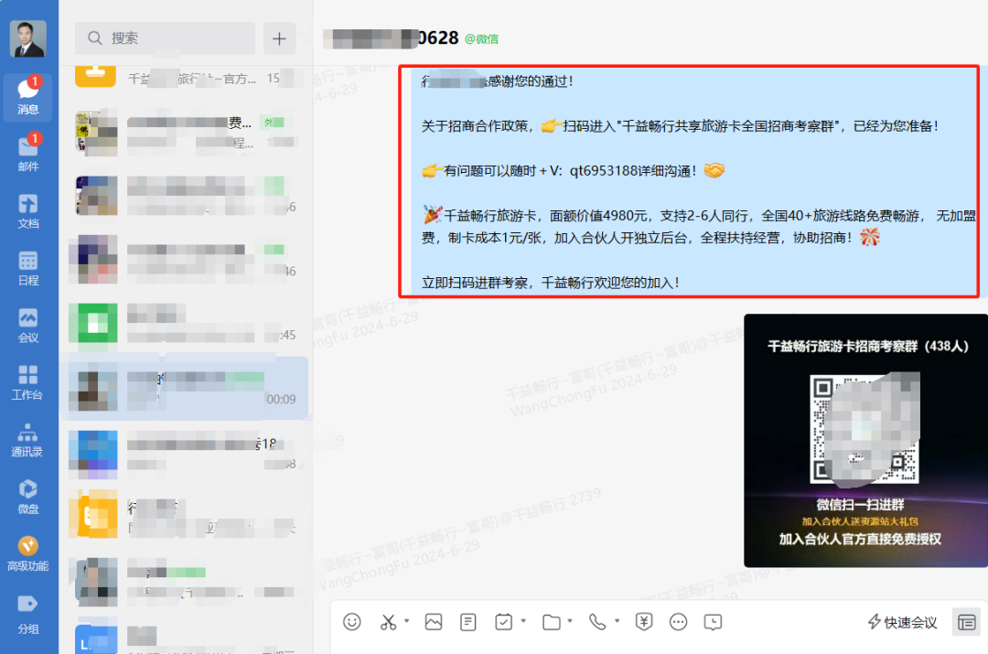Click the 搜索 search field

coord(165,38)
